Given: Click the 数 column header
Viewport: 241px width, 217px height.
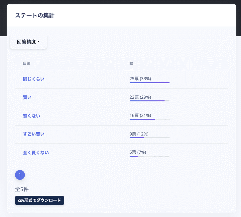Looking at the screenshot, I should [131, 63].
